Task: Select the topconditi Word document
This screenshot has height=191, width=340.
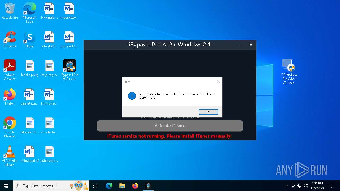Action: (69, 40)
